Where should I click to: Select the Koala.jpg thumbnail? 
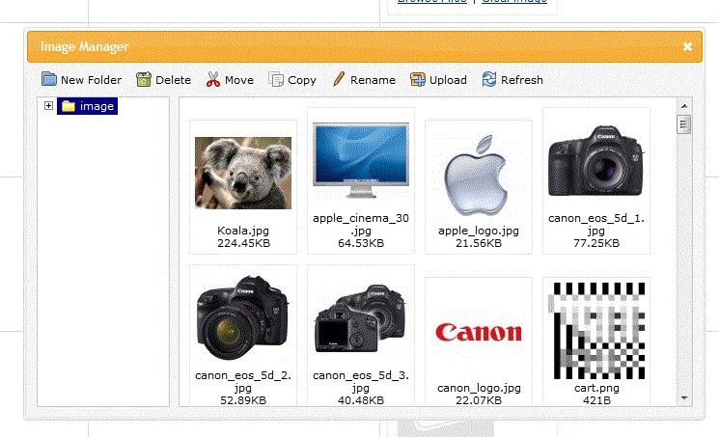pyautogui.click(x=243, y=174)
